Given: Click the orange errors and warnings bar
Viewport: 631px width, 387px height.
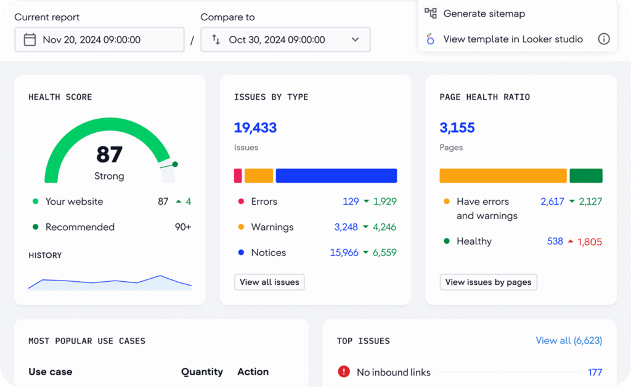Looking at the screenshot, I should point(502,176).
